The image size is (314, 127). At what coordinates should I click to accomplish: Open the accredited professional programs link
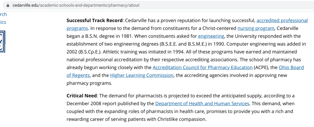tap(282, 21)
